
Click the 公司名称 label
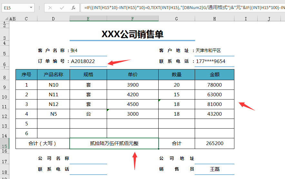pyautogui.click(x=54, y=158)
